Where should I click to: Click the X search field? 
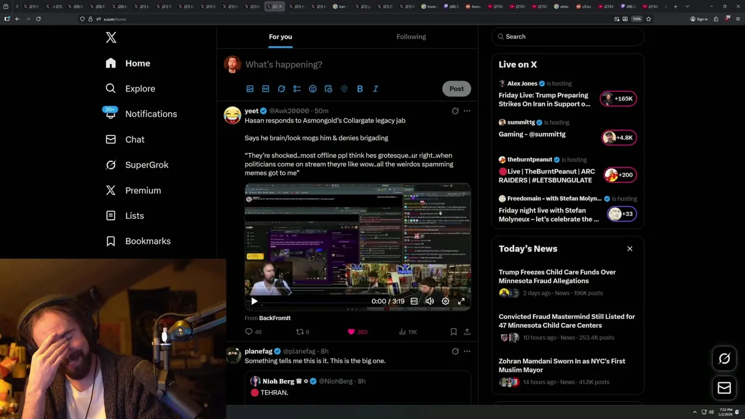pos(567,37)
